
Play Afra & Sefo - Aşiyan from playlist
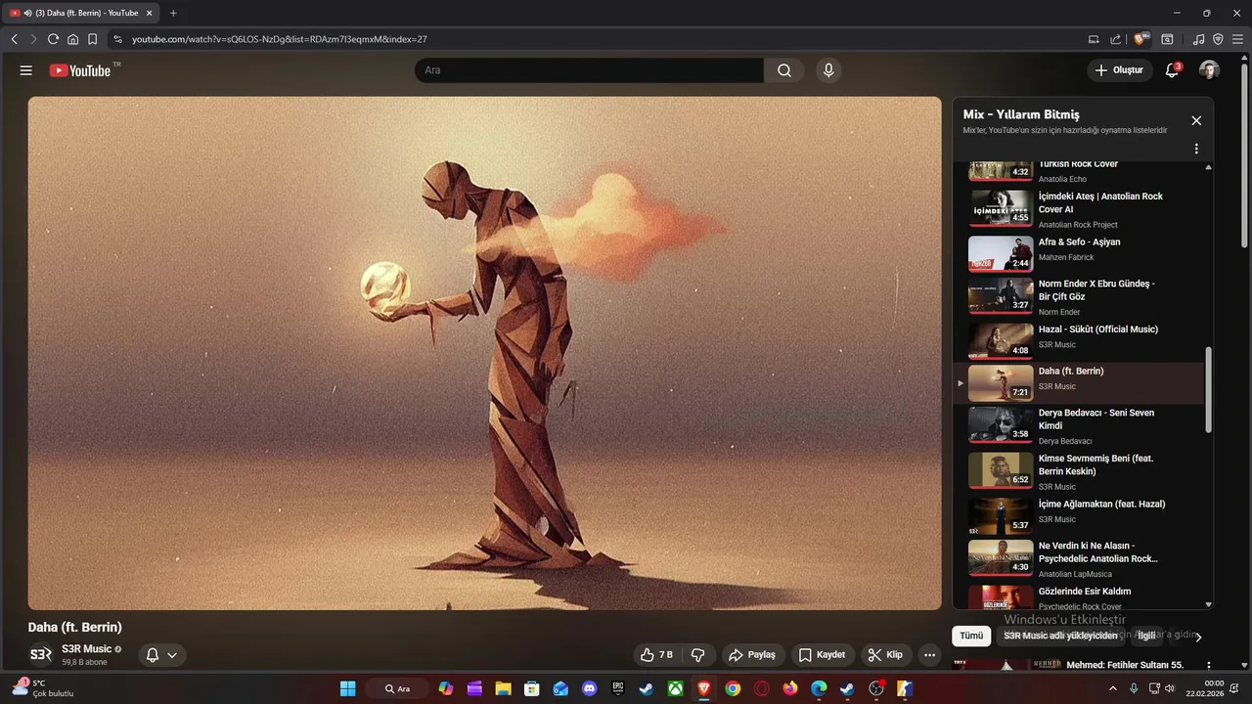point(1079,252)
